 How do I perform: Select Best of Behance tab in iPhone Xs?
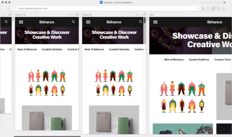point(94,49)
